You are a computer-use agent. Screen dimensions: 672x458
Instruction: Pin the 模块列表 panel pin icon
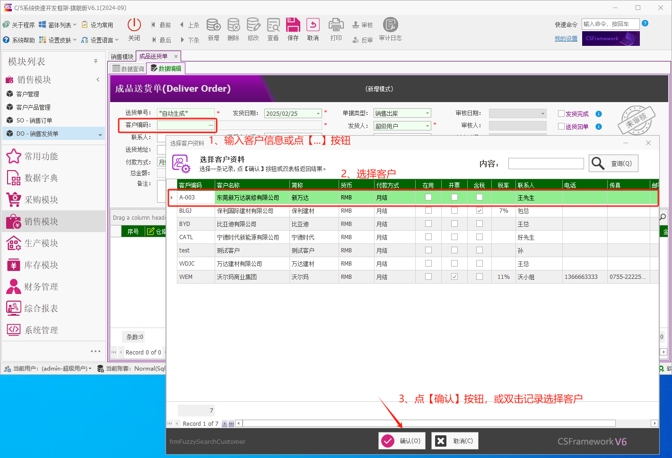click(96, 61)
